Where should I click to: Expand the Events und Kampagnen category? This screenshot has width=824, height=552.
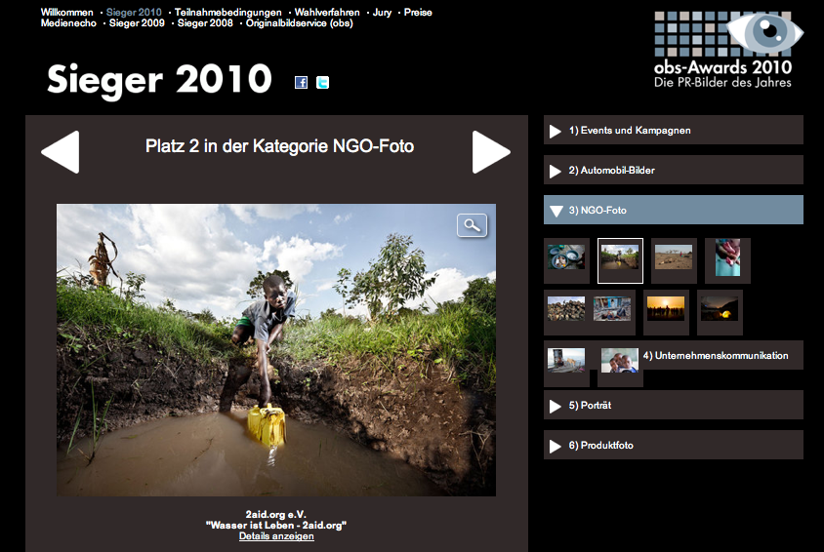[674, 130]
